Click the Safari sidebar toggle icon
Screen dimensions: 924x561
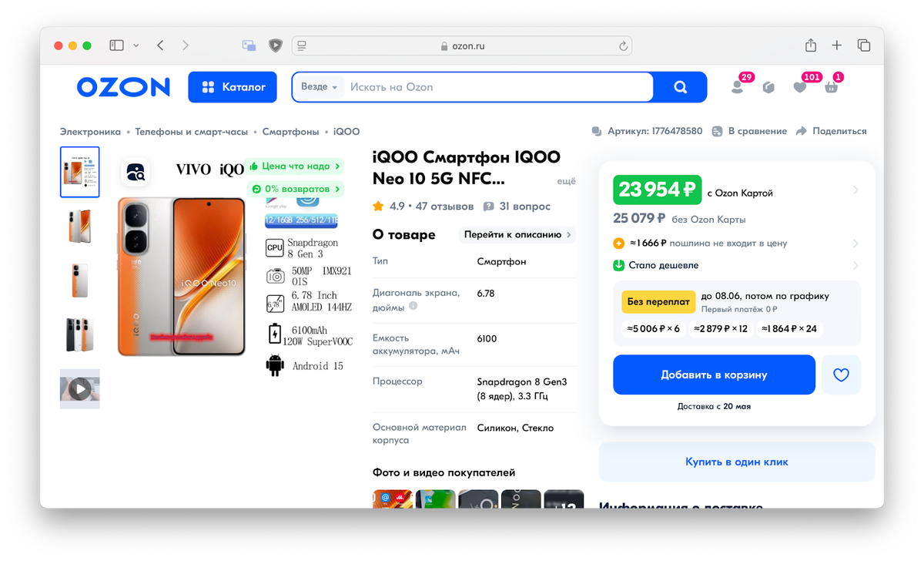click(x=116, y=45)
